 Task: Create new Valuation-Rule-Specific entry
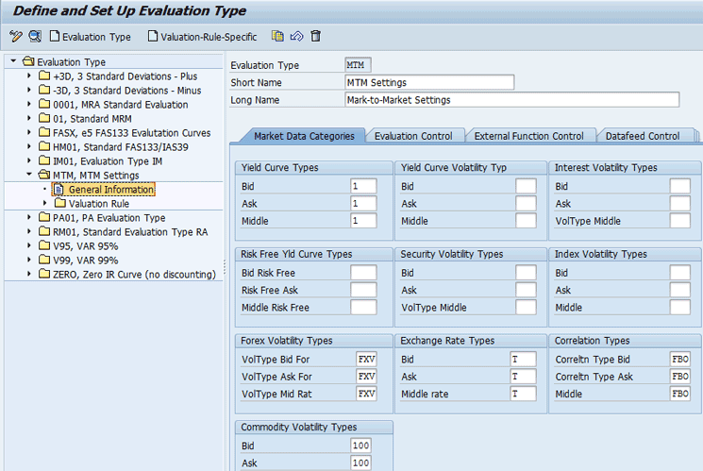(x=202, y=37)
